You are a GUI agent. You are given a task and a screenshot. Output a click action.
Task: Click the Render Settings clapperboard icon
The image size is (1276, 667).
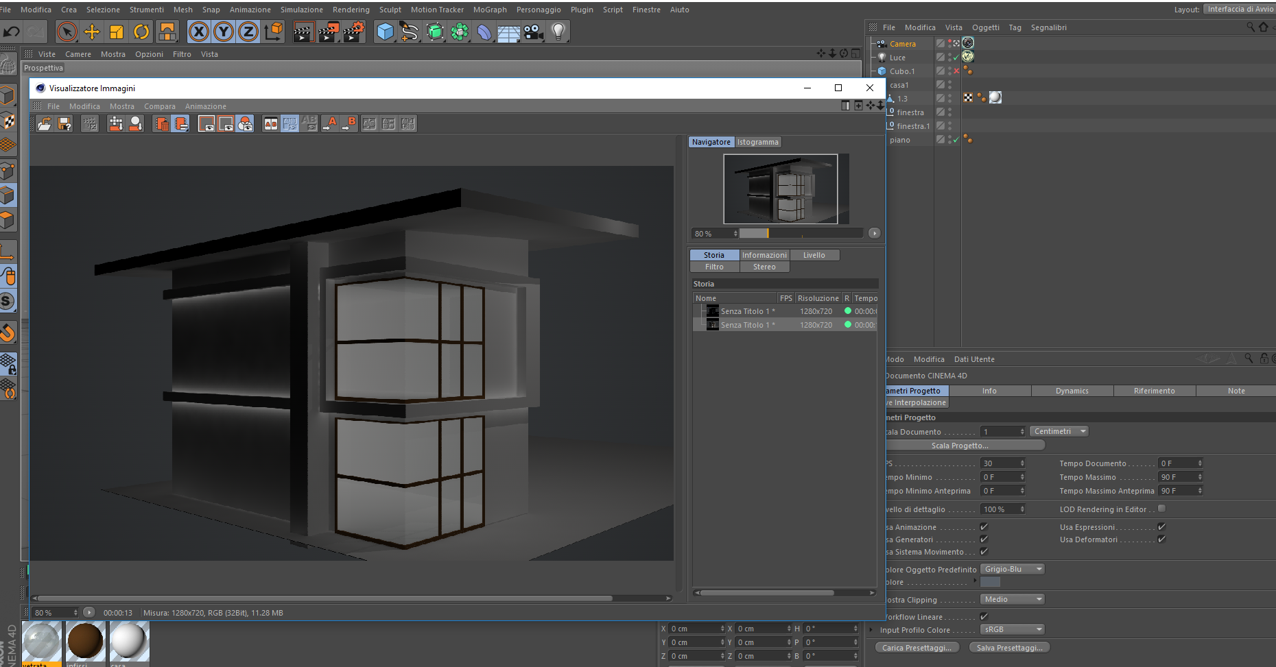353,32
